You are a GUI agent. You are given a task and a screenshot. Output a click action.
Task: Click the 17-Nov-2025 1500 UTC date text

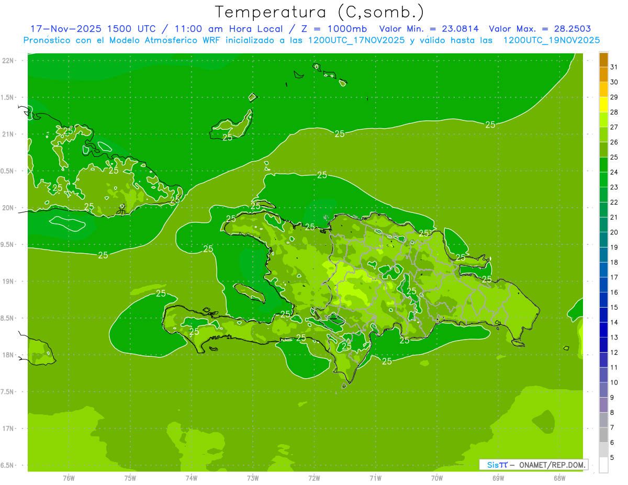[93, 29]
